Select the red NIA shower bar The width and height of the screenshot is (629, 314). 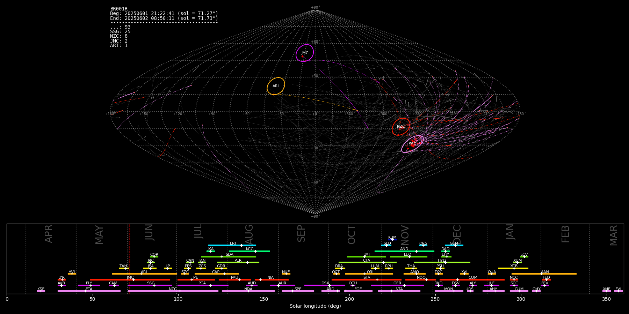click(272, 279)
